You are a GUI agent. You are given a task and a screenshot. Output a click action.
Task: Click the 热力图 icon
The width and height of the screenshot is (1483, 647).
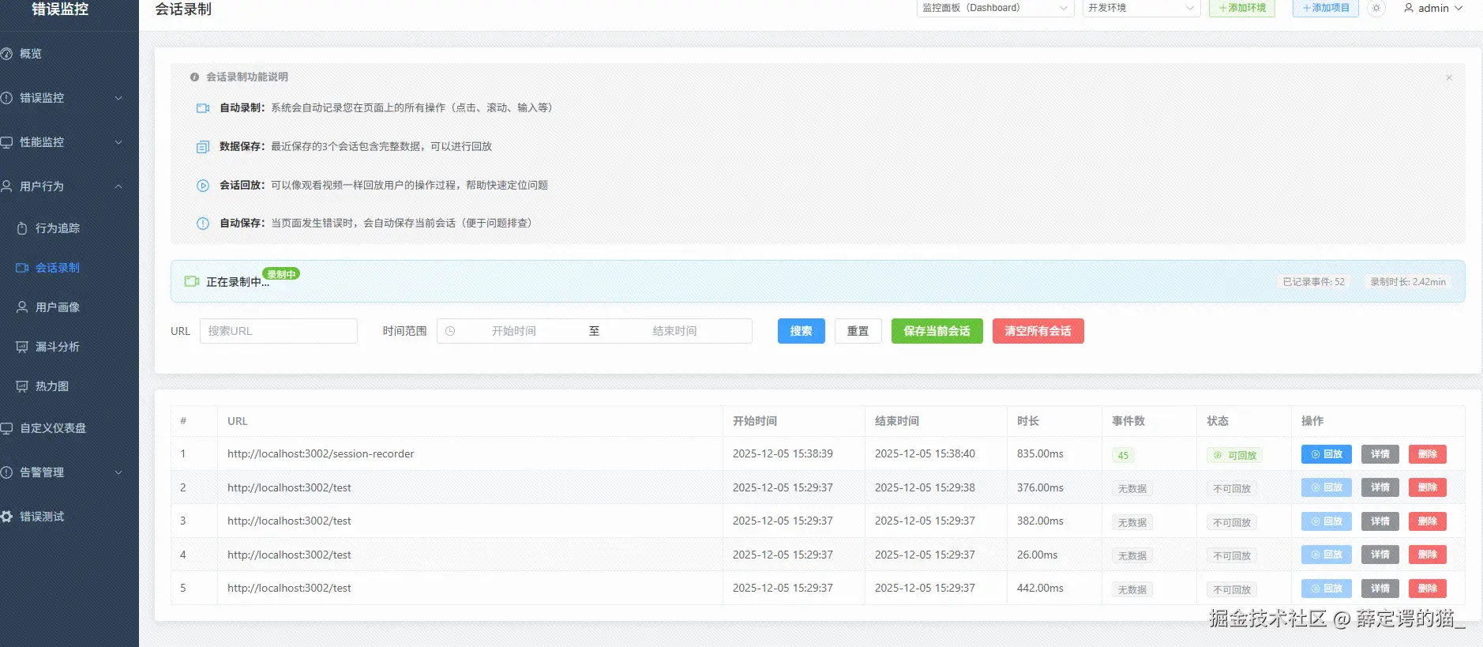[x=22, y=386]
